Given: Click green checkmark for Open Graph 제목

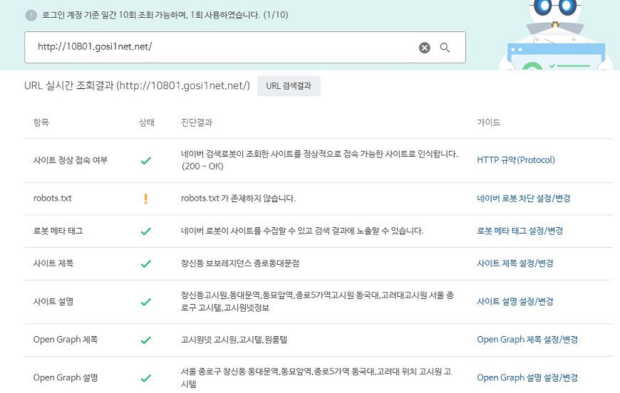Looking at the screenshot, I should 145,340.
